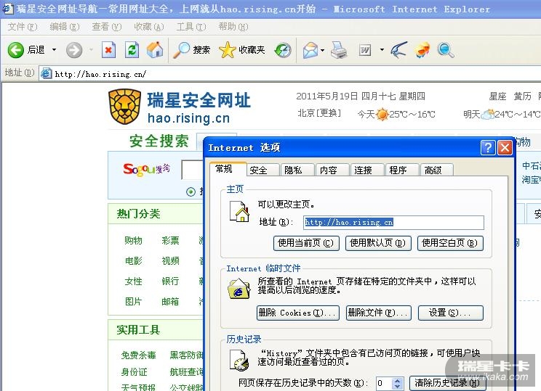
Task: Open the 查看(V) menu
Action: point(107,27)
